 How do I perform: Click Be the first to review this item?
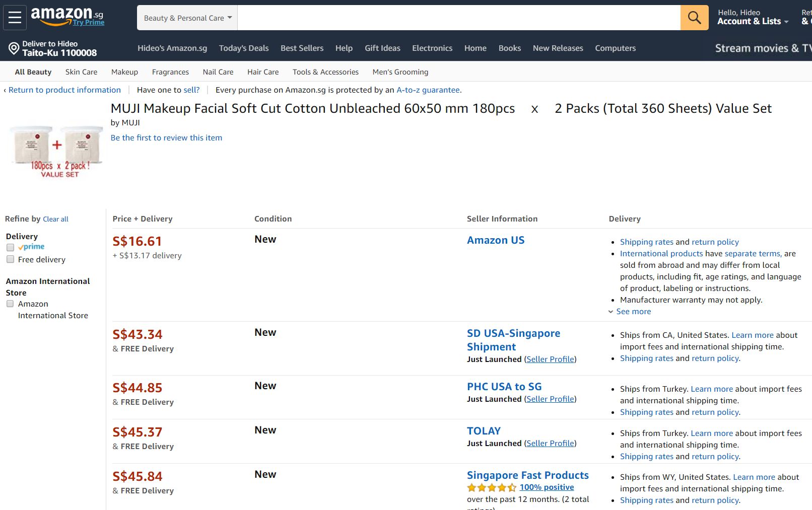166,138
